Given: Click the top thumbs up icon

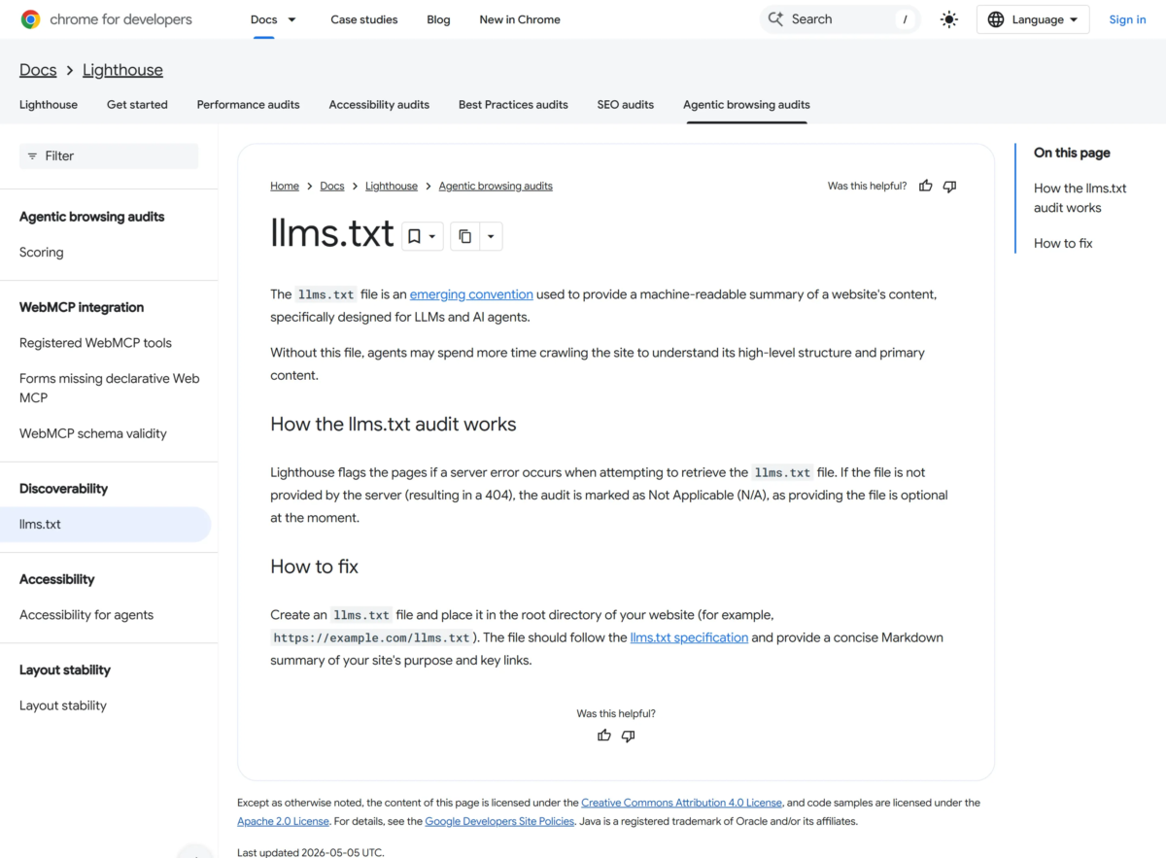Looking at the screenshot, I should (x=926, y=186).
